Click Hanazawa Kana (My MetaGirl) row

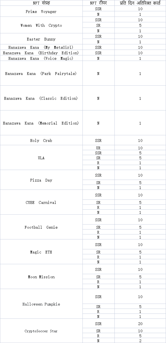41,47
